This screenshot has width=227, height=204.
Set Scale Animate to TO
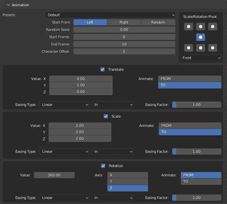tap(190, 132)
